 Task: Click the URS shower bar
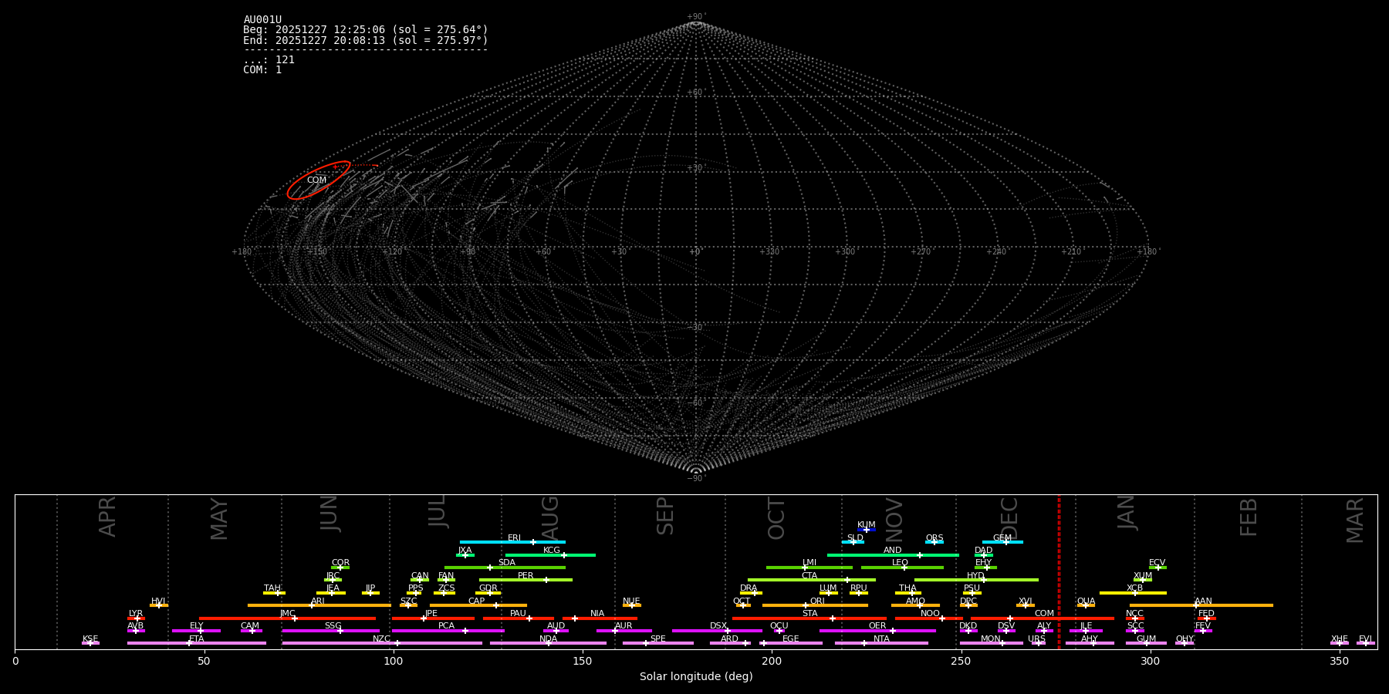coord(1038,643)
